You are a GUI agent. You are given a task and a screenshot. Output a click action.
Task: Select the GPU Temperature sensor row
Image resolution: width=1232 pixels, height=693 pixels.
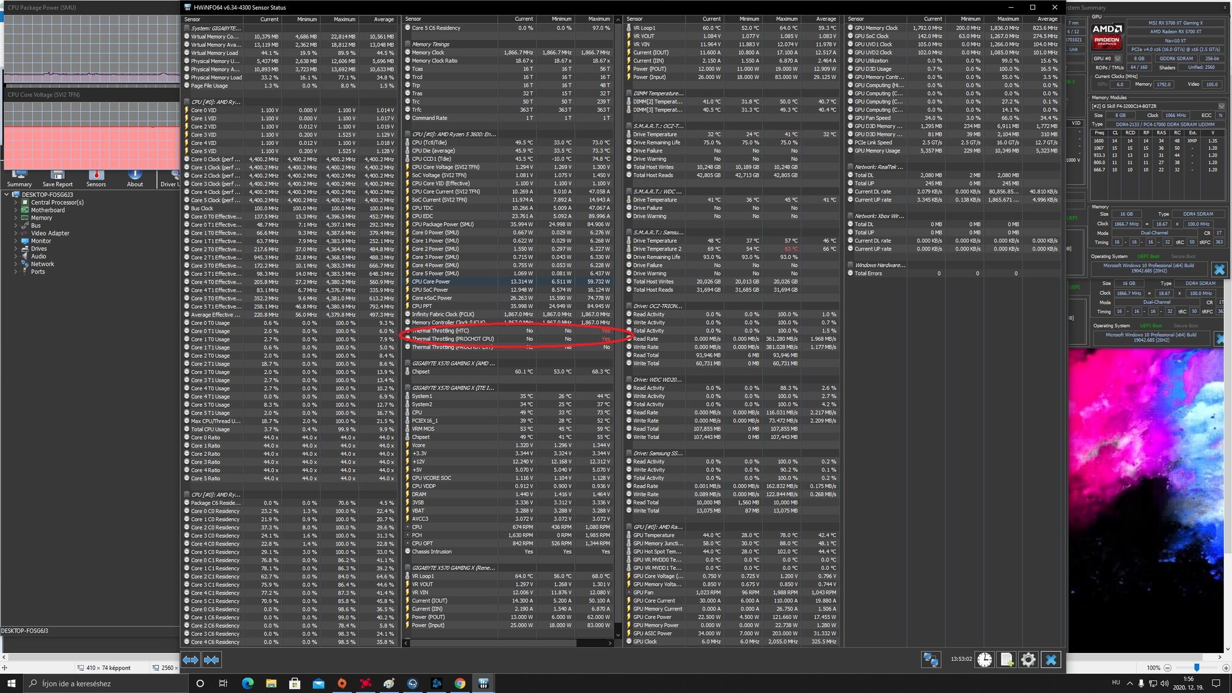point(732,535)
